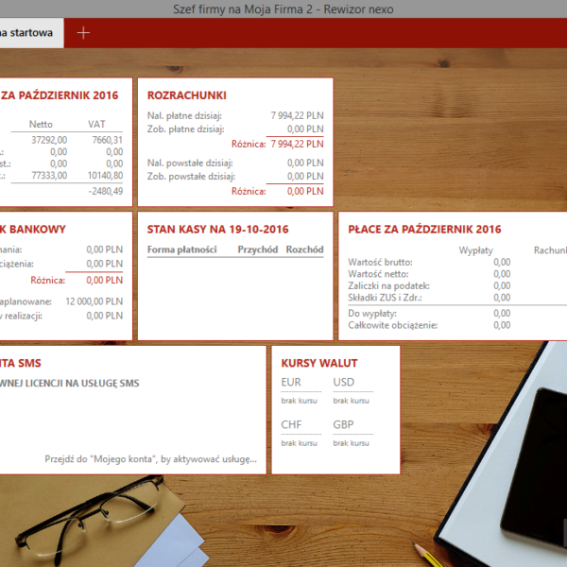Follow the 'Przejdź do Mojego konta' link
Screen dimensions: 567x567
click(151, 459)
